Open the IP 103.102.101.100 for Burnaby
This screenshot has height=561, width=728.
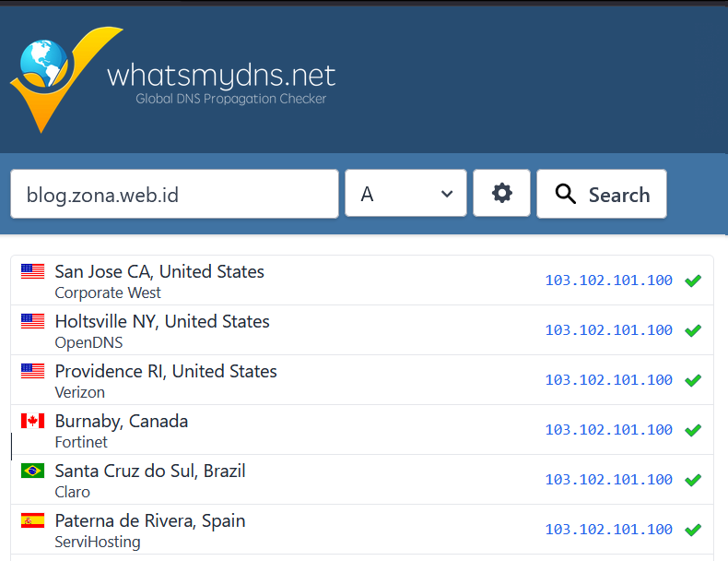[609, 429]
